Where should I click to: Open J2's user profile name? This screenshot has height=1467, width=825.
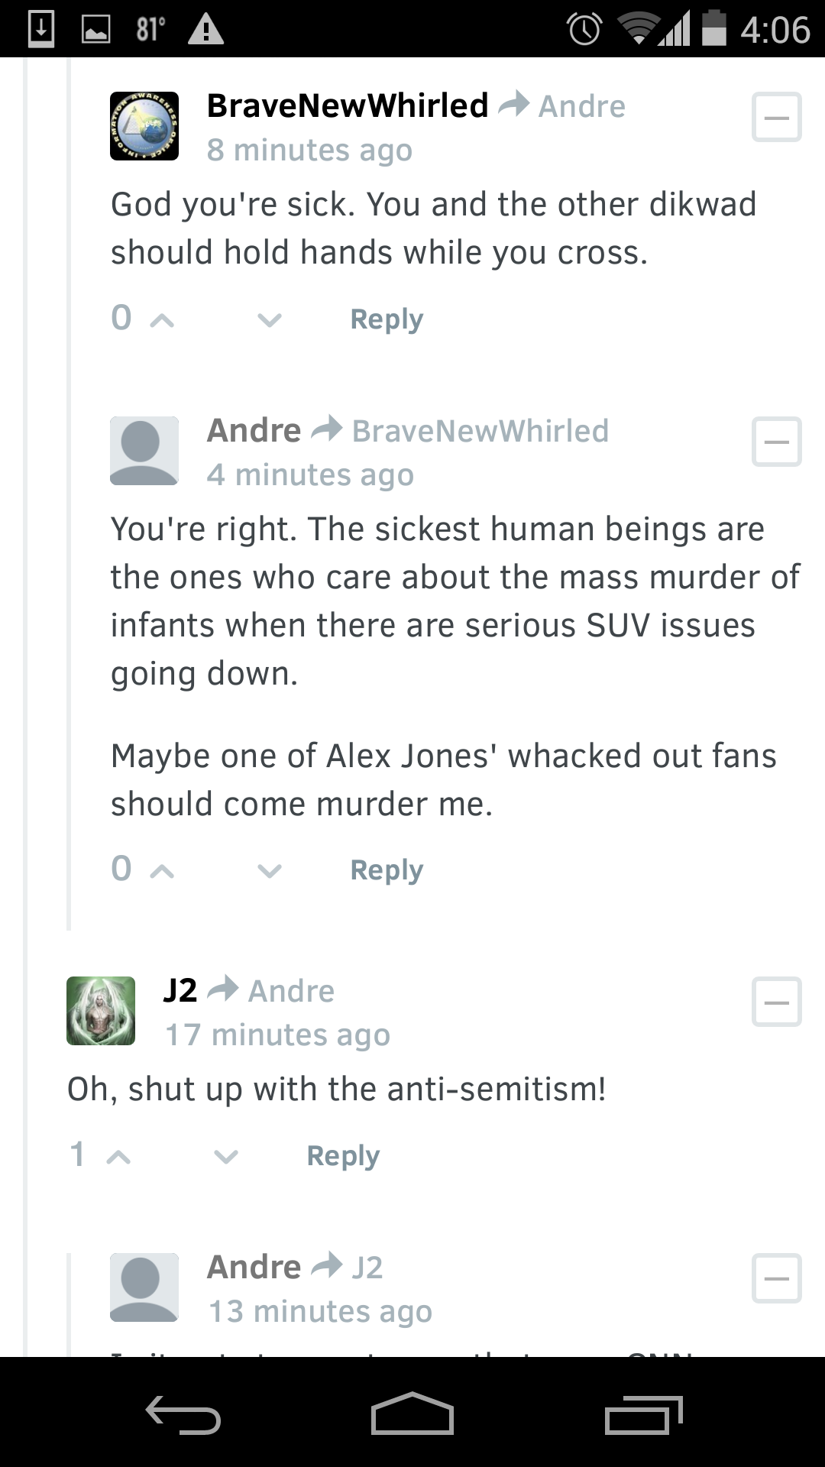tap(180, 990)
